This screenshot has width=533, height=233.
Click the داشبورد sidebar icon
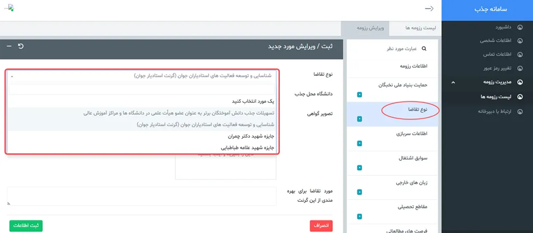520,27
